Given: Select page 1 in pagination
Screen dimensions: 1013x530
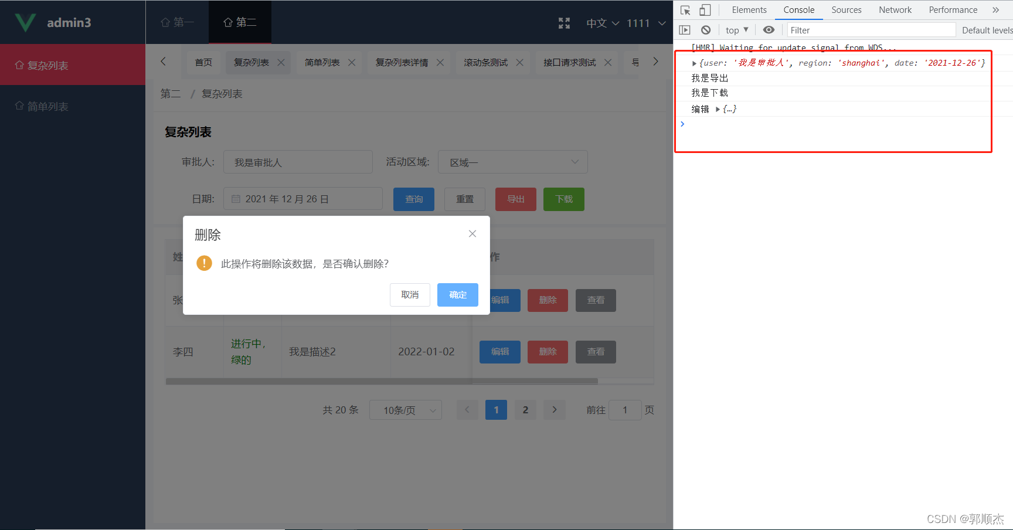Looking at the screenshot, I should tap(496, 410).
